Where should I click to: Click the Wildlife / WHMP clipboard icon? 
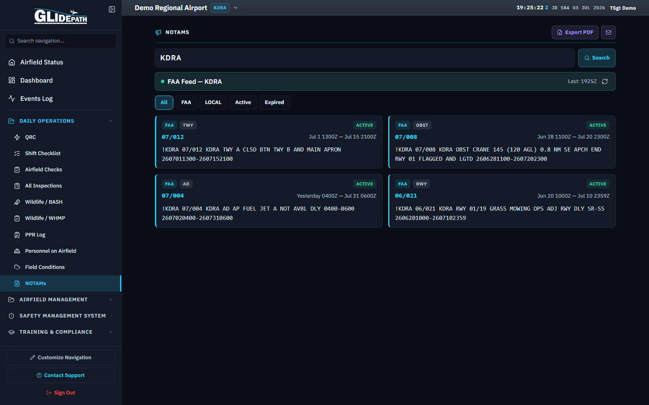point(17,218)
